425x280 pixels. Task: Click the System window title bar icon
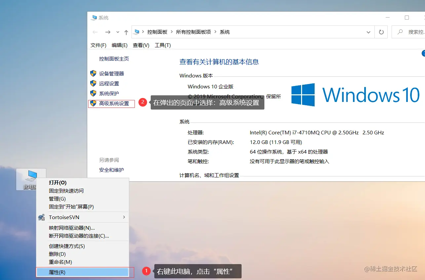click(x=95, y=18)
